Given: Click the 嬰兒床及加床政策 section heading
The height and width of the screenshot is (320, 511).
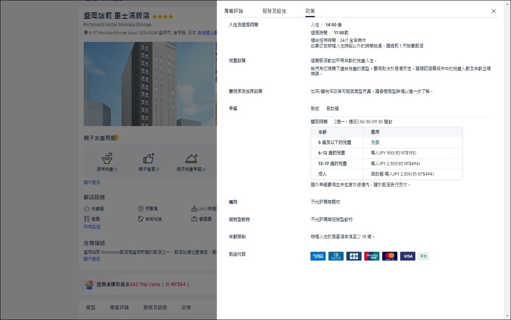Looking at the screenshot, I should coord(246,91).
